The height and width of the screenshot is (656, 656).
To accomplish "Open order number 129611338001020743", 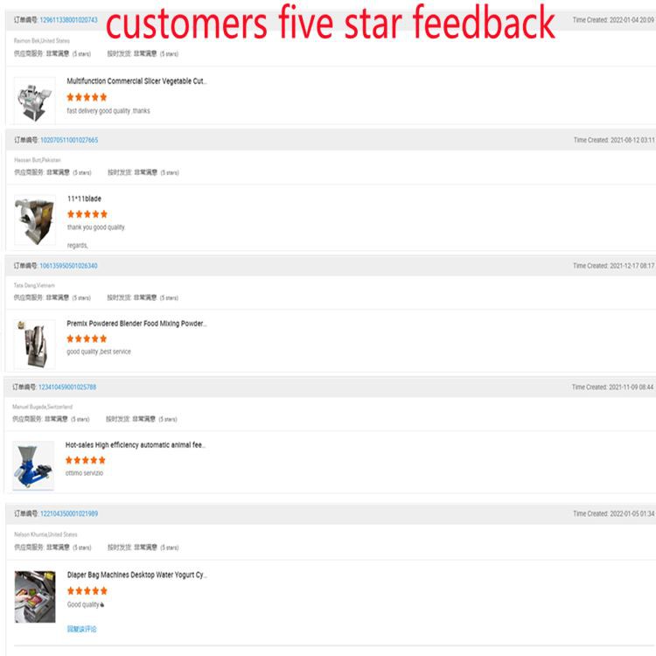I will pyautogui.click(x=69, y=20).
